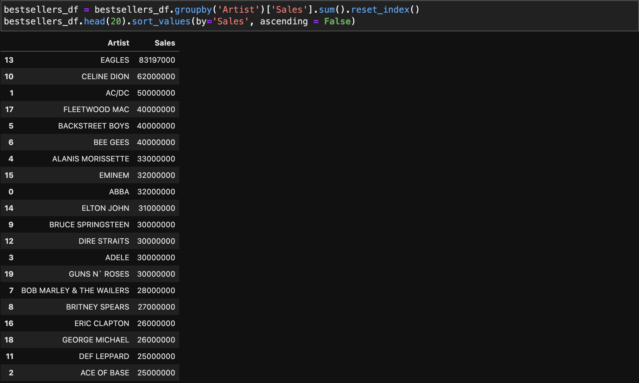
Task: Click the BEE GEES artist cell
Action: pyautogui.click(x=111, y=142)
